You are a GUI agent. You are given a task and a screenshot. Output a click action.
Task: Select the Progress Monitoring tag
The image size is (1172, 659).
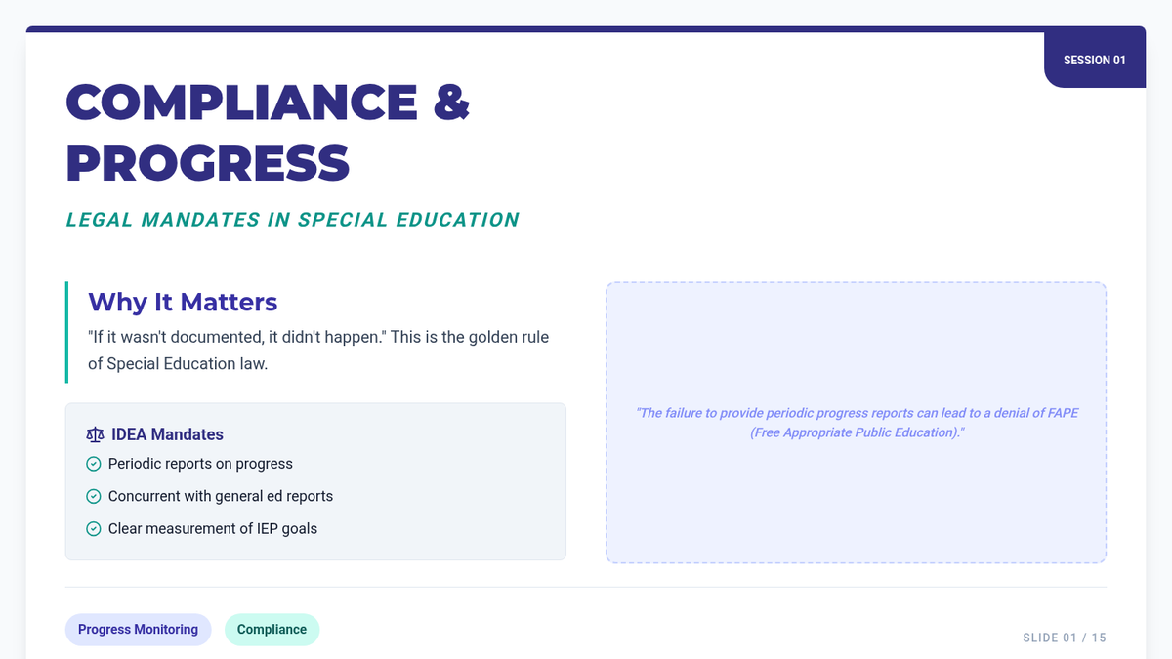tap(138, 630)
